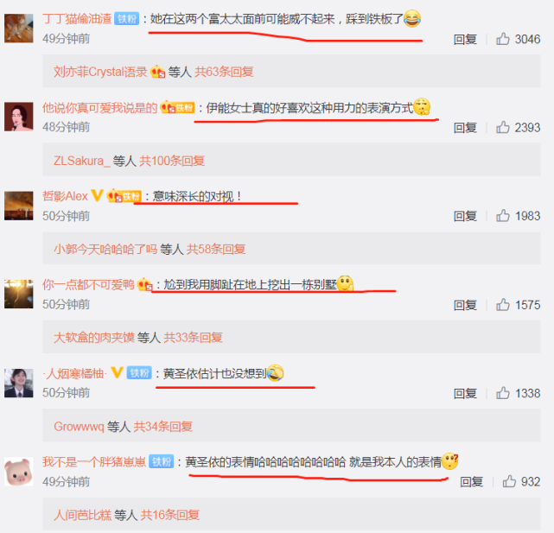The width and height of the screenshot is (554, 533).
Task: Click the blue 铁粉 badge next to 丁丁猫偷油渣
Action: [126, 19]
